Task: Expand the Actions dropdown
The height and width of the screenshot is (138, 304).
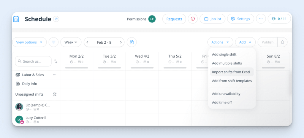Action: coord(220,42)
